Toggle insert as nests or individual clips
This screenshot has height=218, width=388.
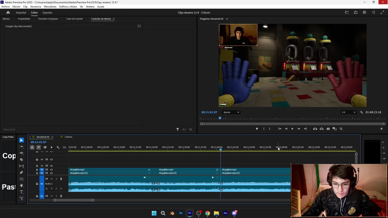[32, 147]
